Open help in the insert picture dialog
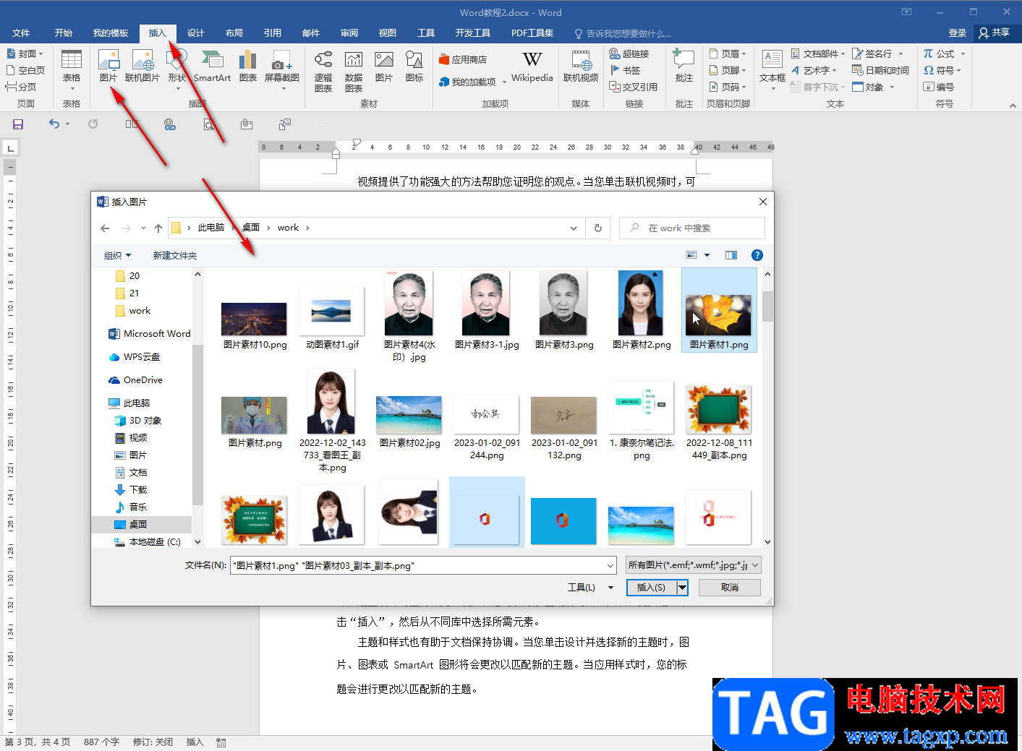This screenshot has height=751, width=1022. coord(757,255)
